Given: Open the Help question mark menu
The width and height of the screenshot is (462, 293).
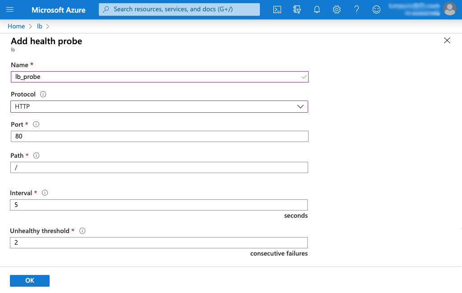Looking at the screenshot, I should tap(356, 9).
